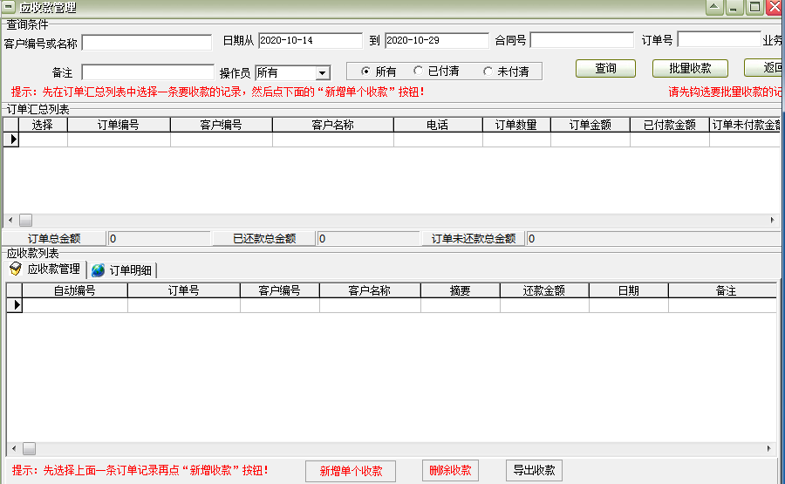Click the order summary horizontal scrollbar thumb

(25, 221)
